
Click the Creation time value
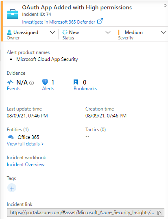tap(106, 116)
